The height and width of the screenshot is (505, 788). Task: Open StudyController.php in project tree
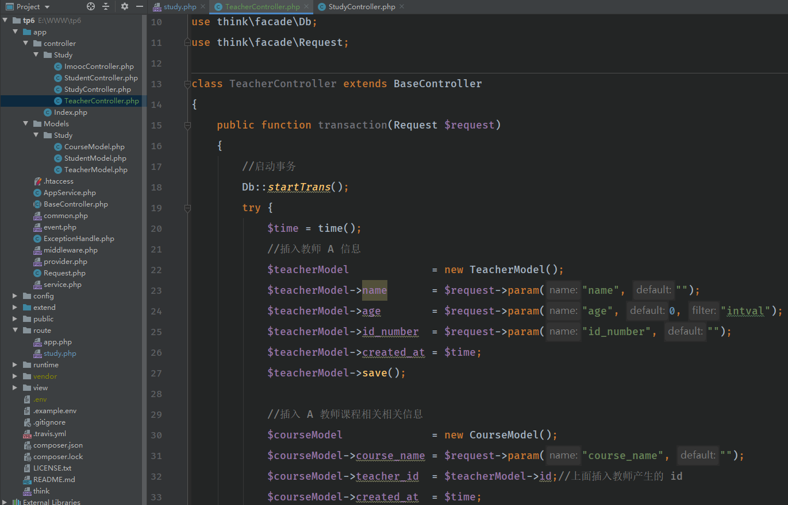click(98, 90)
